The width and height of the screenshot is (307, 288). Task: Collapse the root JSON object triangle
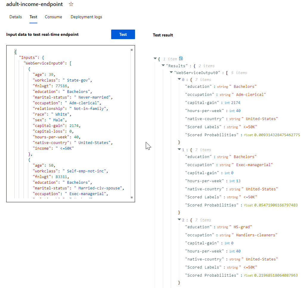click(155, 59)
